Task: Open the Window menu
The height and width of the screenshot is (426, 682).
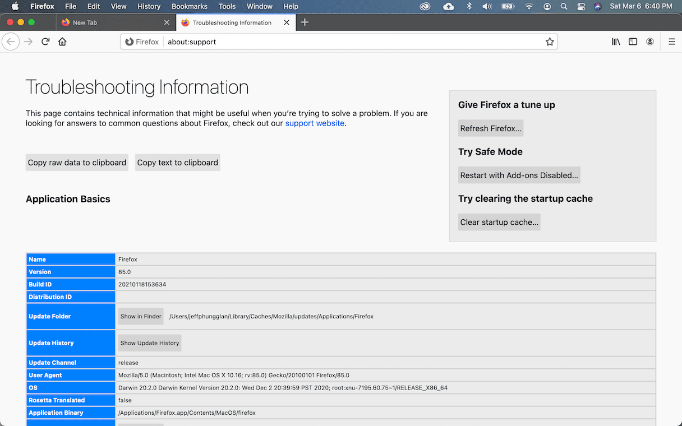Action: (x=260, y=6)
